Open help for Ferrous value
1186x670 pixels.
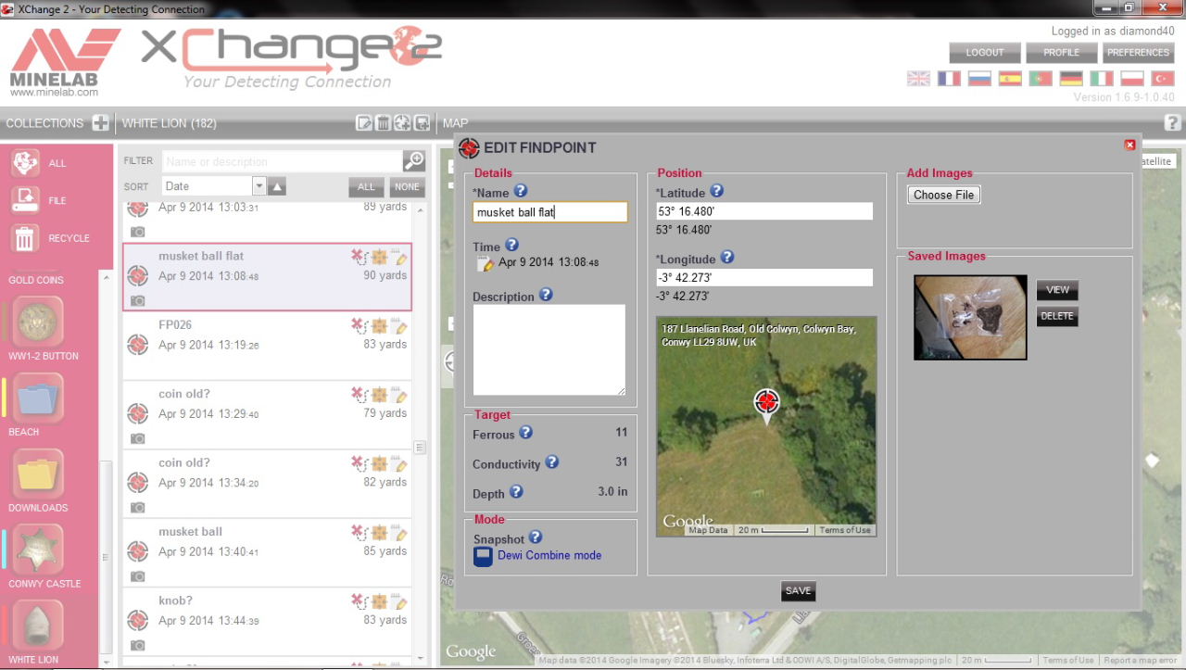click(525, 433)
